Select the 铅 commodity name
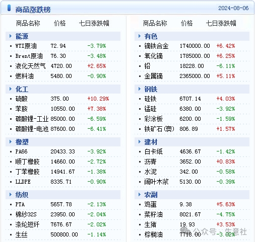Image resolution: width=255 pixels, height=242 pixels. 147,66
